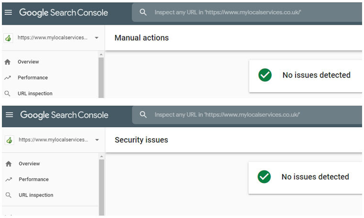This screenshot has width=364, height=218.
Task: Click scroll-up arrow on top sidebar scrollbar
Action: click(101, 54)
